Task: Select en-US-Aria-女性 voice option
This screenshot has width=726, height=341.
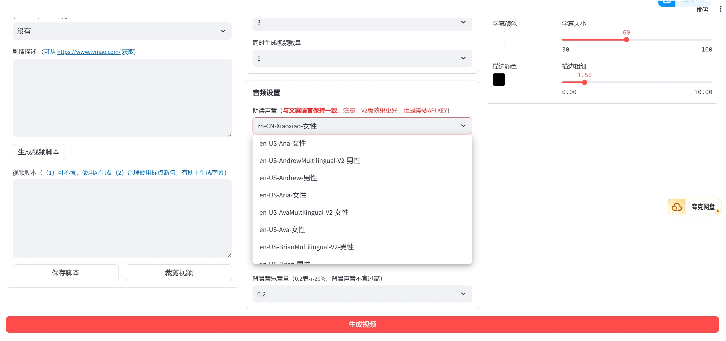Action: 283,195
